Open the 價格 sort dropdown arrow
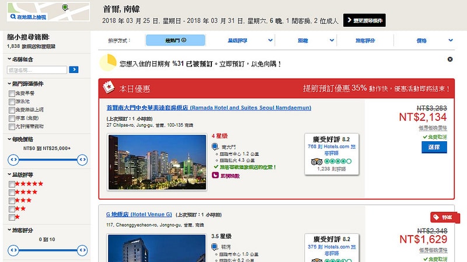The height and width of the screenshot is (262, 467). coord(451,40)
